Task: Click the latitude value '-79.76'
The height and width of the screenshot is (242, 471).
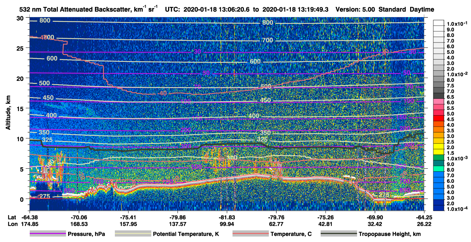Action: 276,217
